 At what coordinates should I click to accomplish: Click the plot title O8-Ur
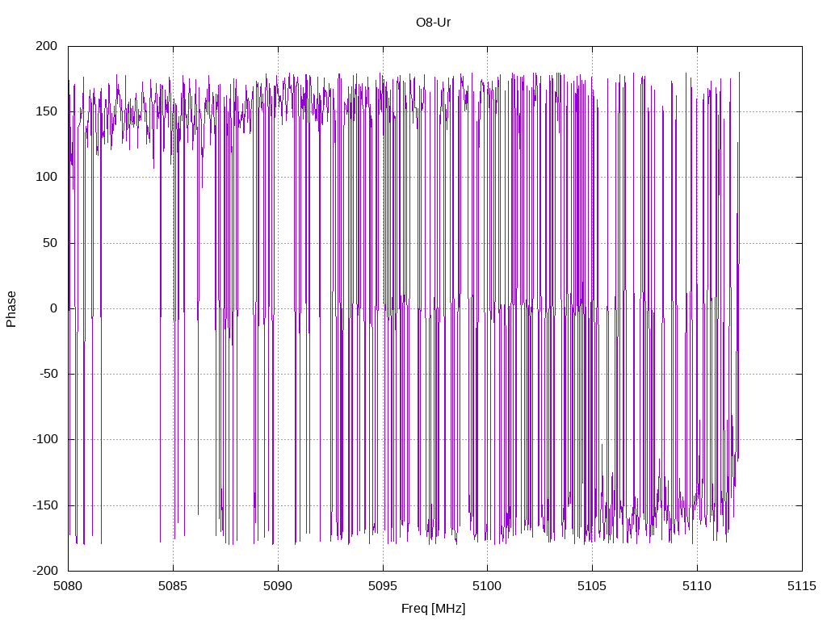point(433,23)
